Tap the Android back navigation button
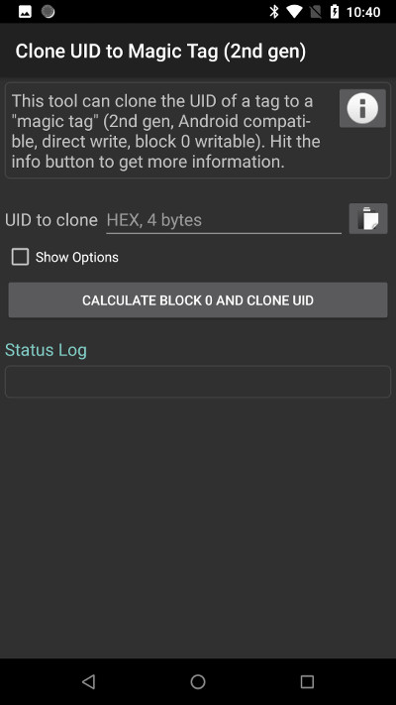 pos(88,681)
